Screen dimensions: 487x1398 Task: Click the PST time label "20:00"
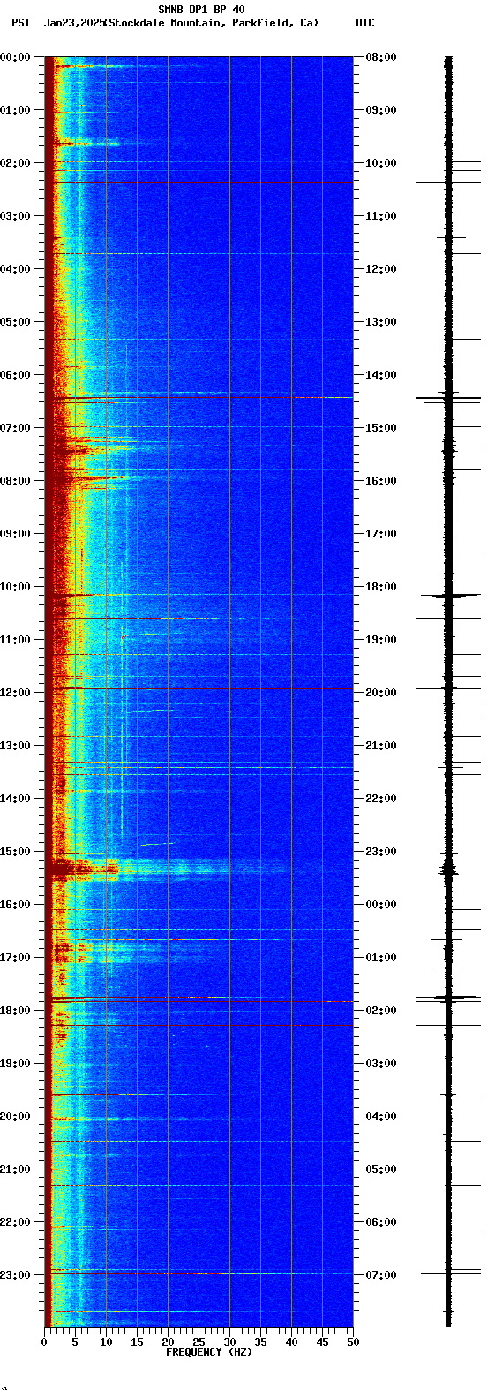(16, 1116)
